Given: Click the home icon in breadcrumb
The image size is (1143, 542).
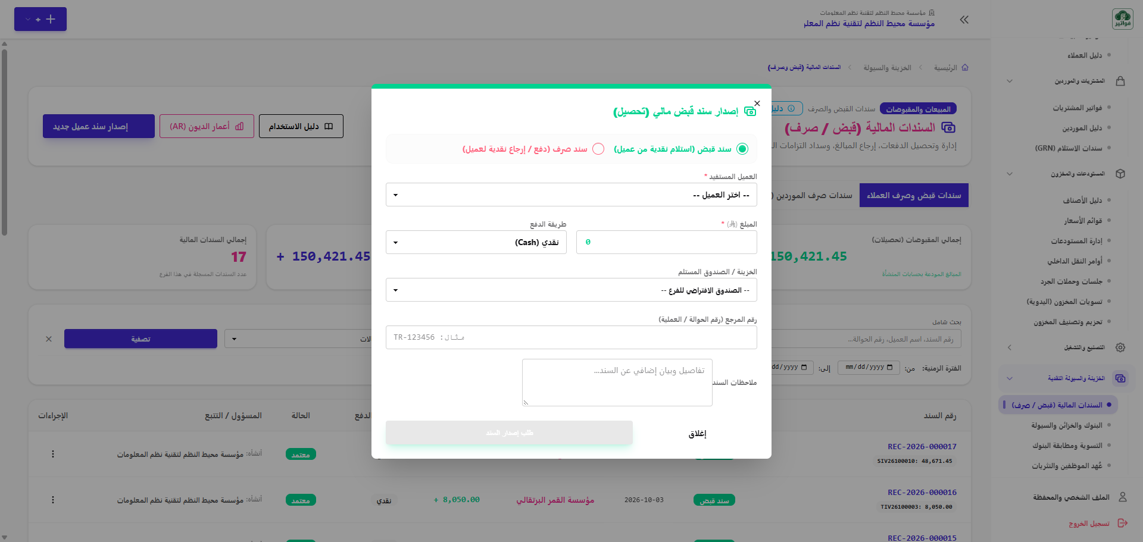Looking at the screenshot, I should [x=965, y=67].
